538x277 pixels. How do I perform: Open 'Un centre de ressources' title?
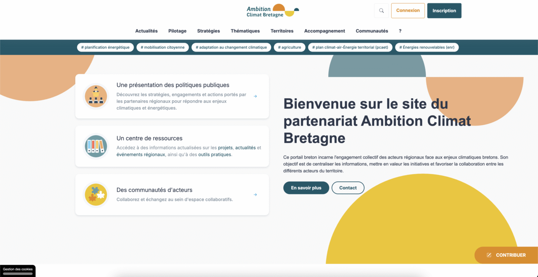[150, 138]
